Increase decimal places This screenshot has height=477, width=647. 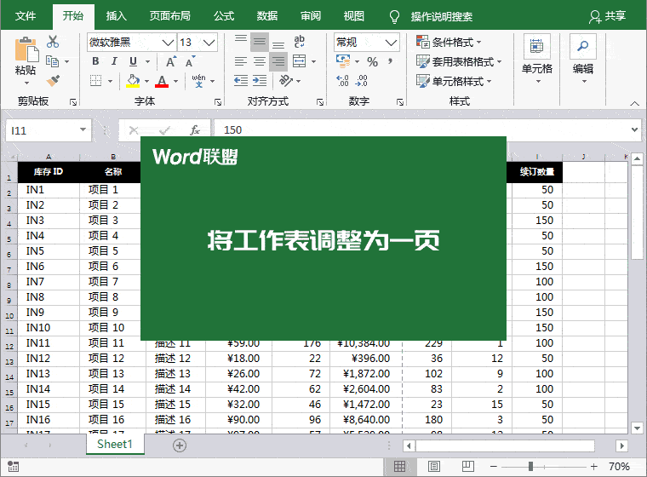point(342,81)
